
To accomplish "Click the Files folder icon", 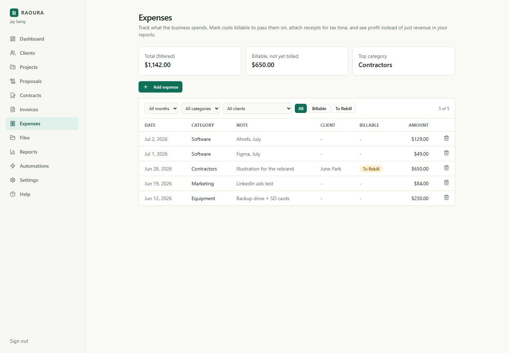I will pyautogui.click(x=13, y=138).
